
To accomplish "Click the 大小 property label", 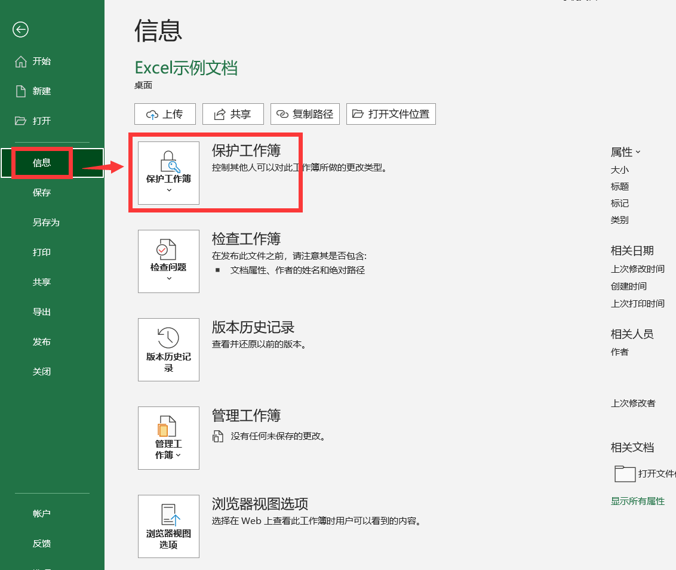I will coord(619,170).
